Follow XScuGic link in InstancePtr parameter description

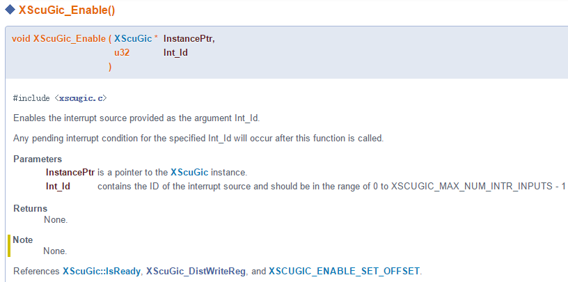pyautogui.click(x=192, y=172)
